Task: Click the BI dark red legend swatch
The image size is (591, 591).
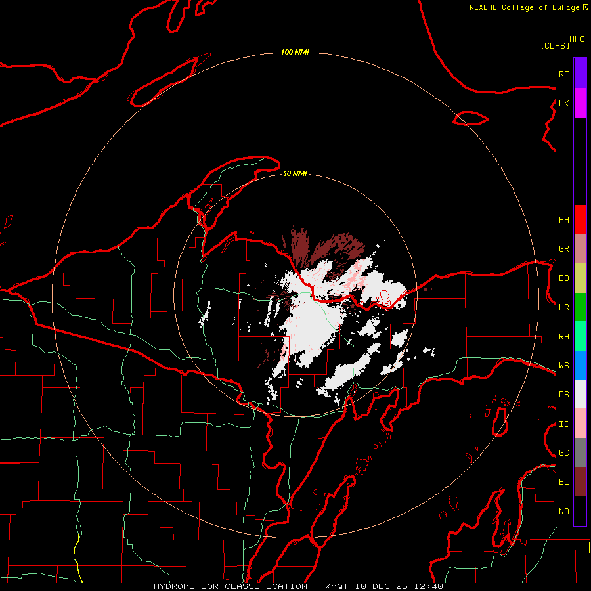Action: [580, 482]
